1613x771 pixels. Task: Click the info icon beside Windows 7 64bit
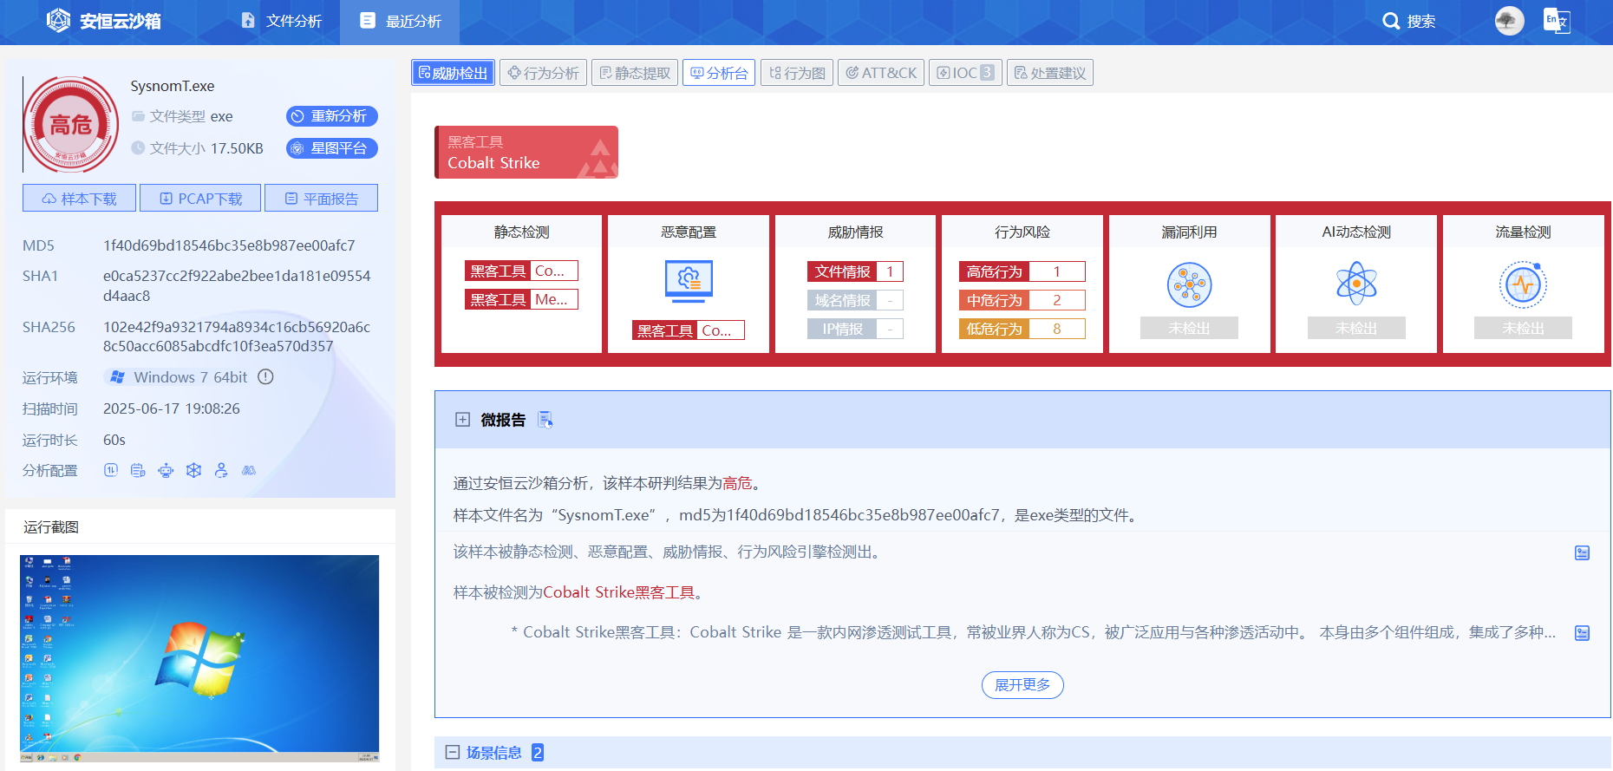pyautogui.click(x=266, y=377)
